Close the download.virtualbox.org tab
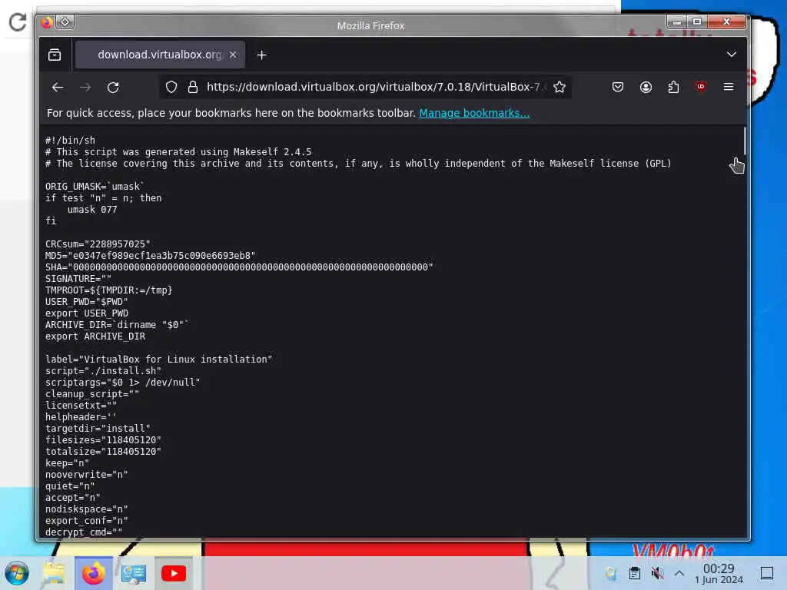Image resolution: width=787 pixels, height=590 pixels. pyautogui.click(x=233, y=55)
